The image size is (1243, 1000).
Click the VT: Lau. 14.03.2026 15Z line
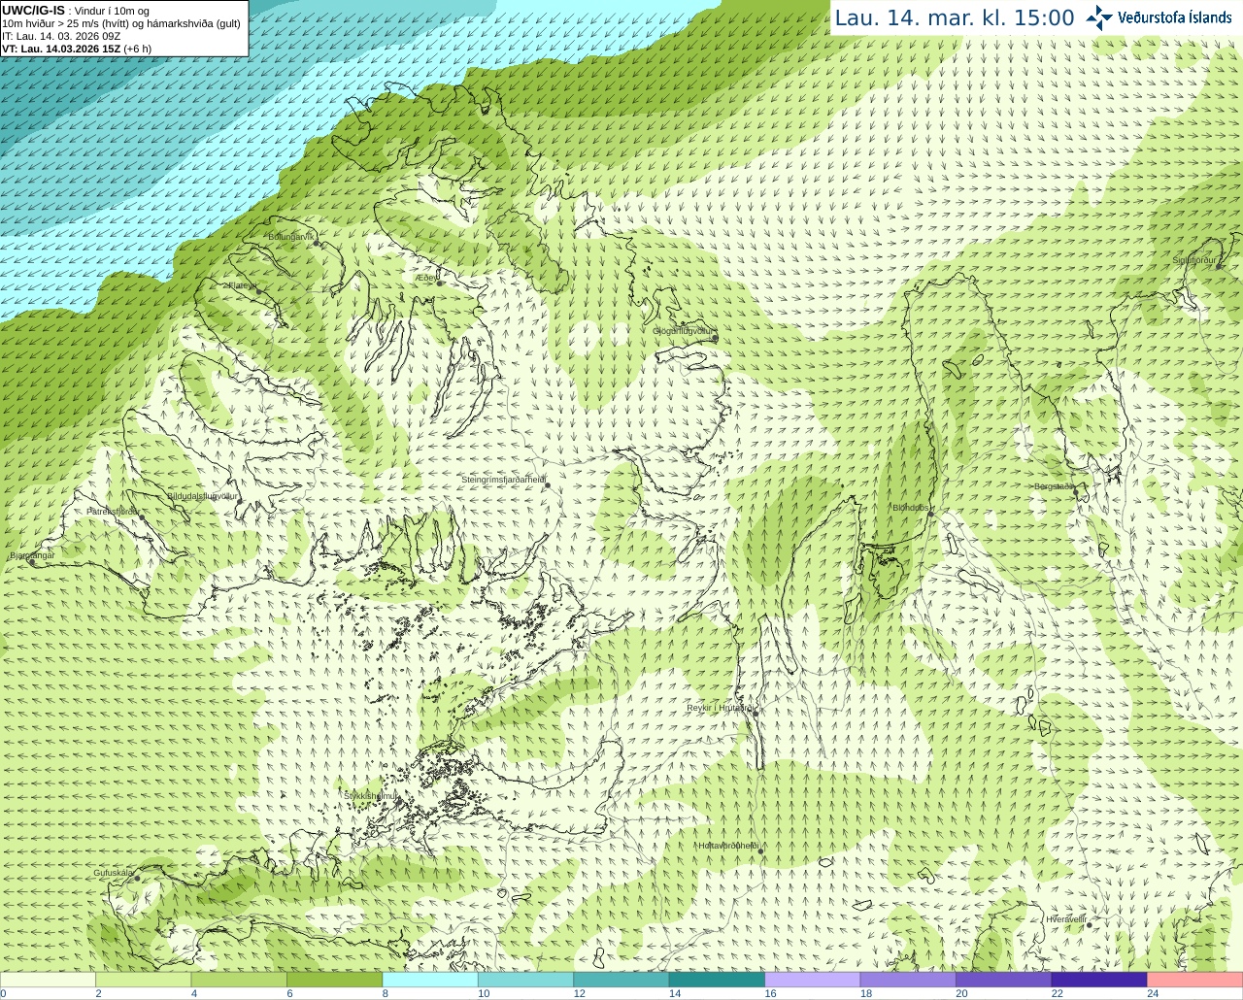tap(77, 49)
